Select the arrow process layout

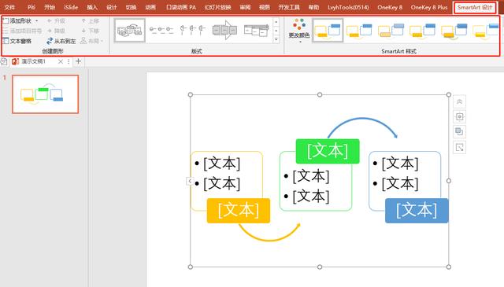coord(224,31)
